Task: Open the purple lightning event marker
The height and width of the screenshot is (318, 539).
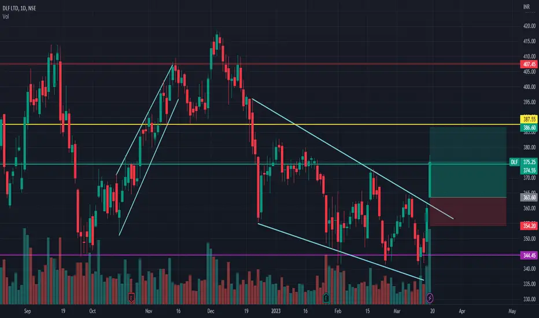Action: [430, 298]
